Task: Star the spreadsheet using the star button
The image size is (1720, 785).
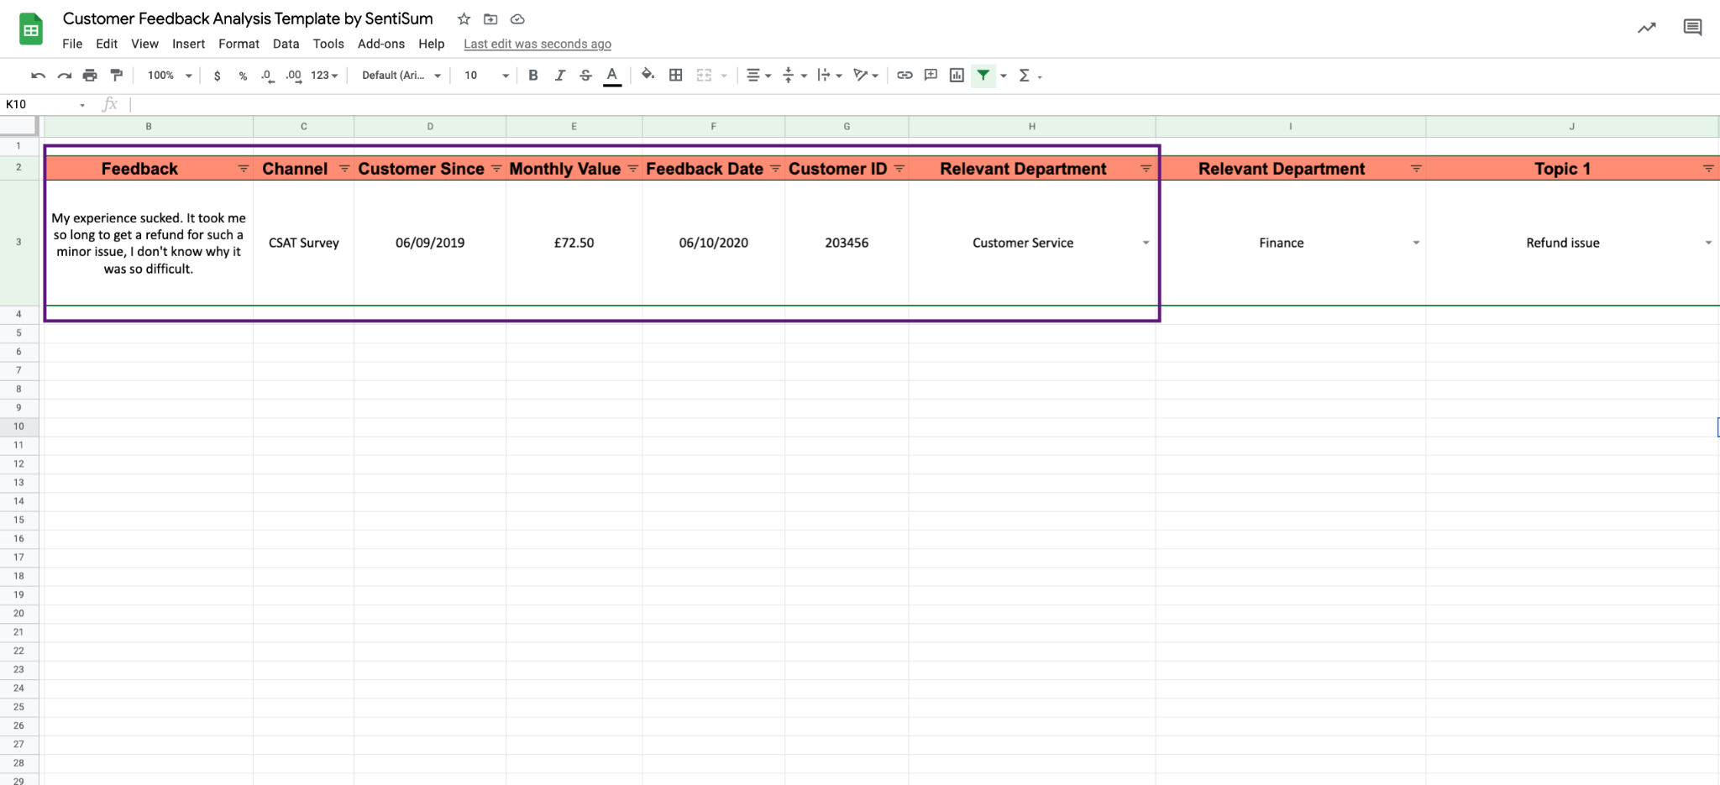Action: pyautogui.click(x=463, y=18)
